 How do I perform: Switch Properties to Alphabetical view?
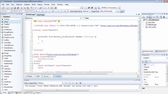[x=146, y=62]
